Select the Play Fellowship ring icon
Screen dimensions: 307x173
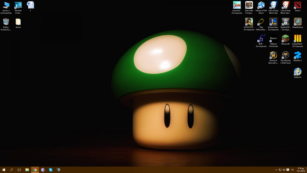[x=261, y=24]
